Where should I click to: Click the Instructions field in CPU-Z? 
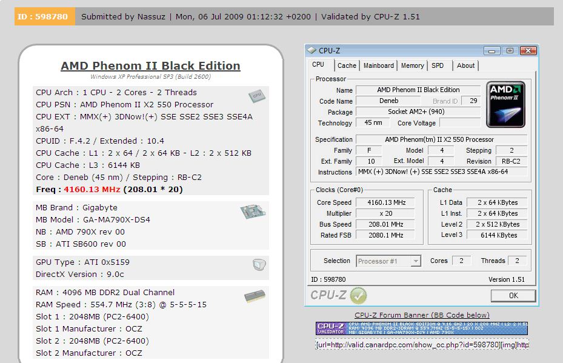(441, 172)
